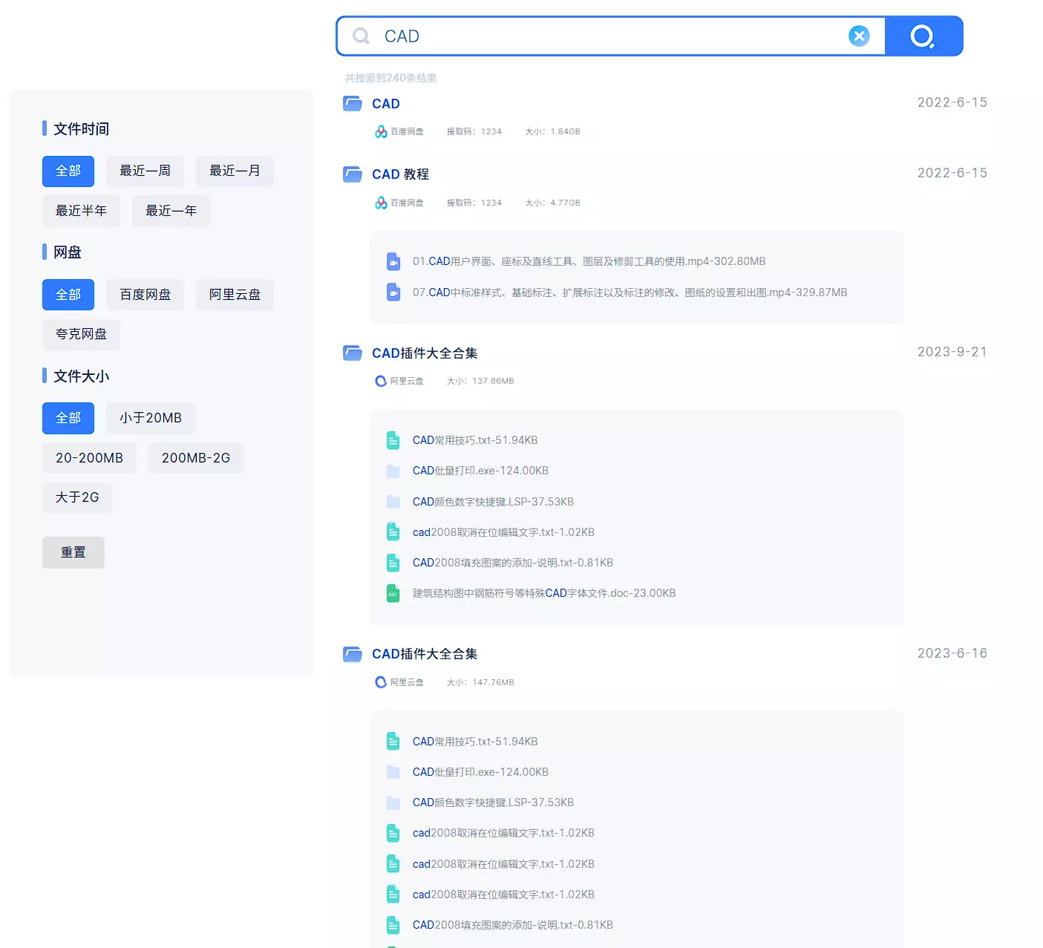Choose the 夸克网盘 drive filter
This screenshot has height=948, width=1043.
[81, 334]
